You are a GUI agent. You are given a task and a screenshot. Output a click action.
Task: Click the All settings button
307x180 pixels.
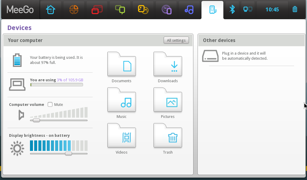[x=176, y=40]
